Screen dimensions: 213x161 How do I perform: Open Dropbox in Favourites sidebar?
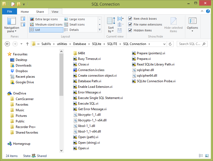(22, 71)
